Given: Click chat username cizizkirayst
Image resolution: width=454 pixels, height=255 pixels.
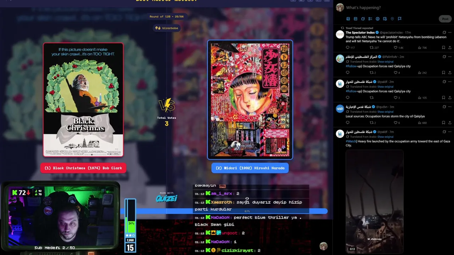Looking at the screenshot, I should pos(237,250).
